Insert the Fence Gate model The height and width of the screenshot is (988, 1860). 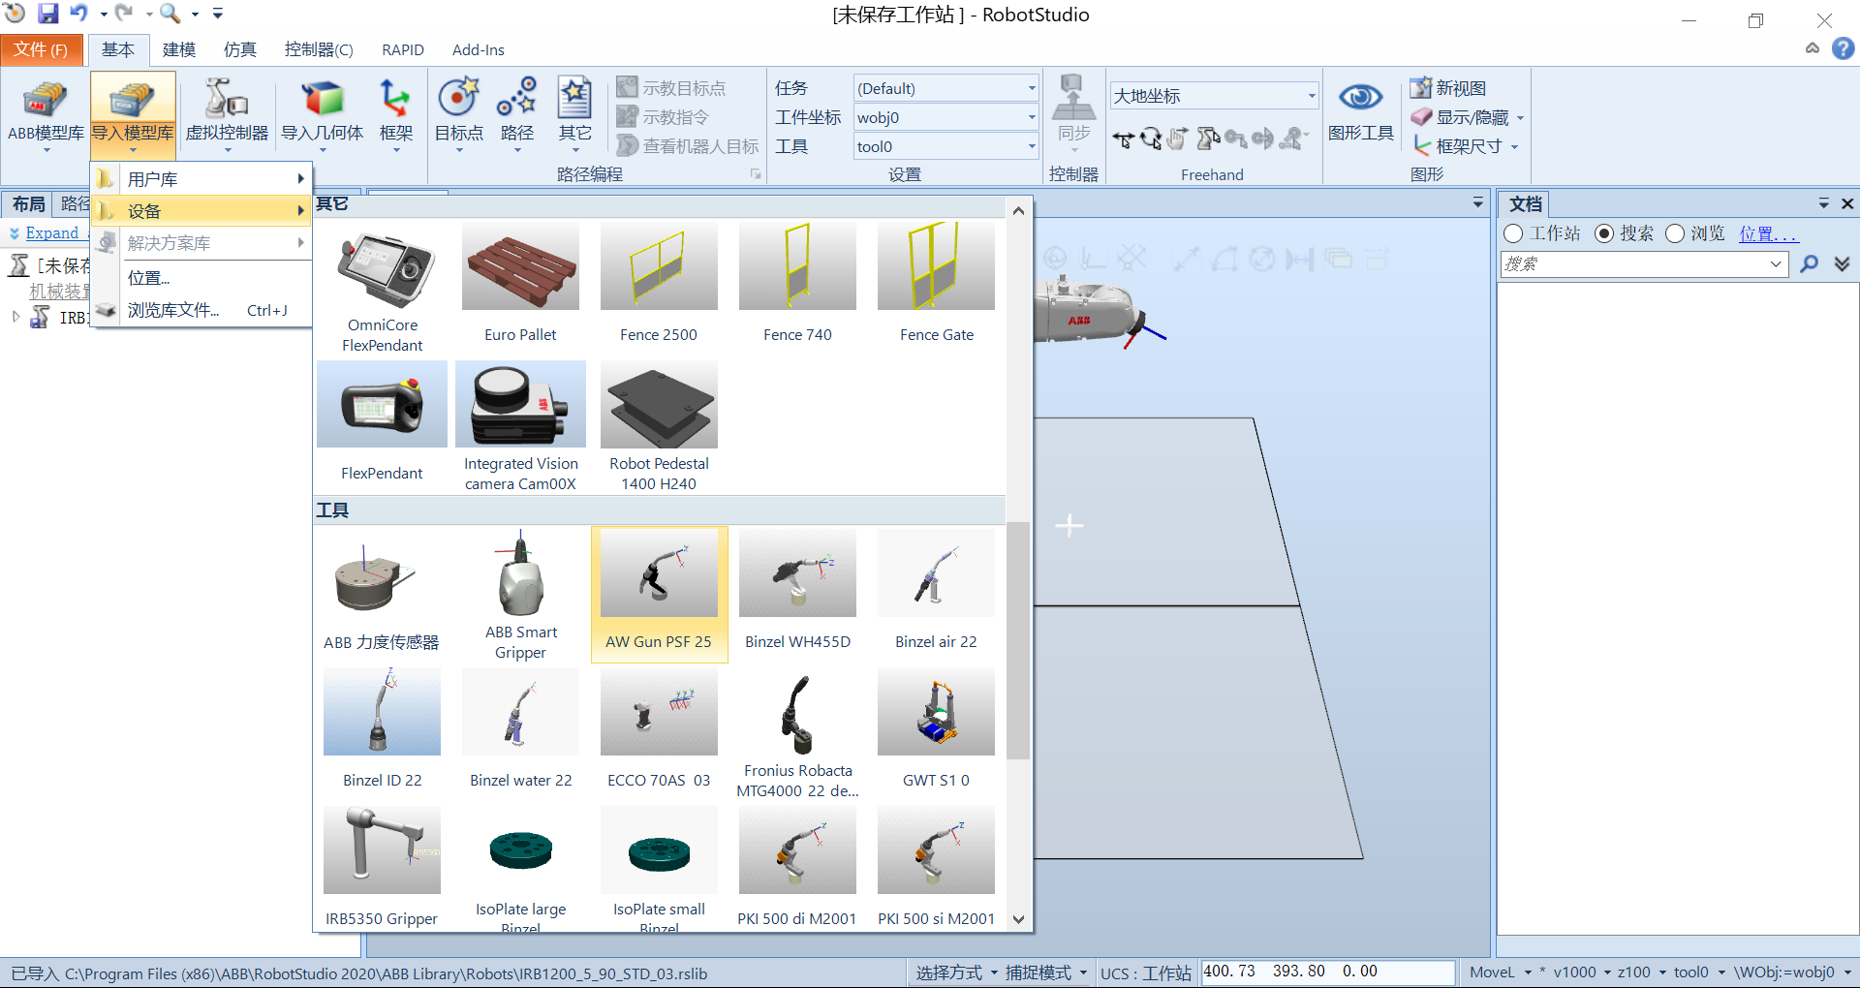(936, 283)
